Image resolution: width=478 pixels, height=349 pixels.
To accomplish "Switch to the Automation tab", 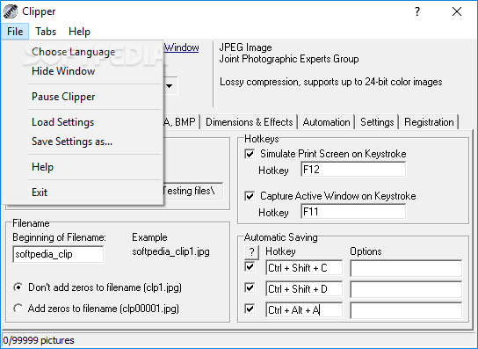I will (x=326, y=122).
